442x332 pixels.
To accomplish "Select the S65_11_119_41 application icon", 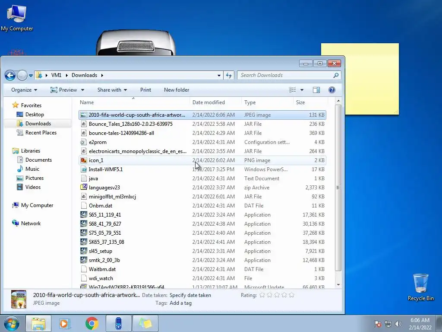I will [x=83, y=214].
